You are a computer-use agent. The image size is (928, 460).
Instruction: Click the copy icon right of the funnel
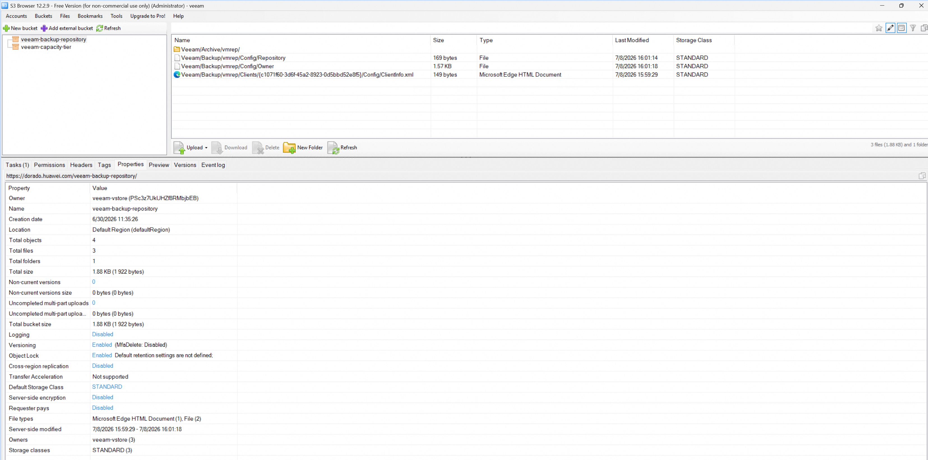click(x=924, y=28)
